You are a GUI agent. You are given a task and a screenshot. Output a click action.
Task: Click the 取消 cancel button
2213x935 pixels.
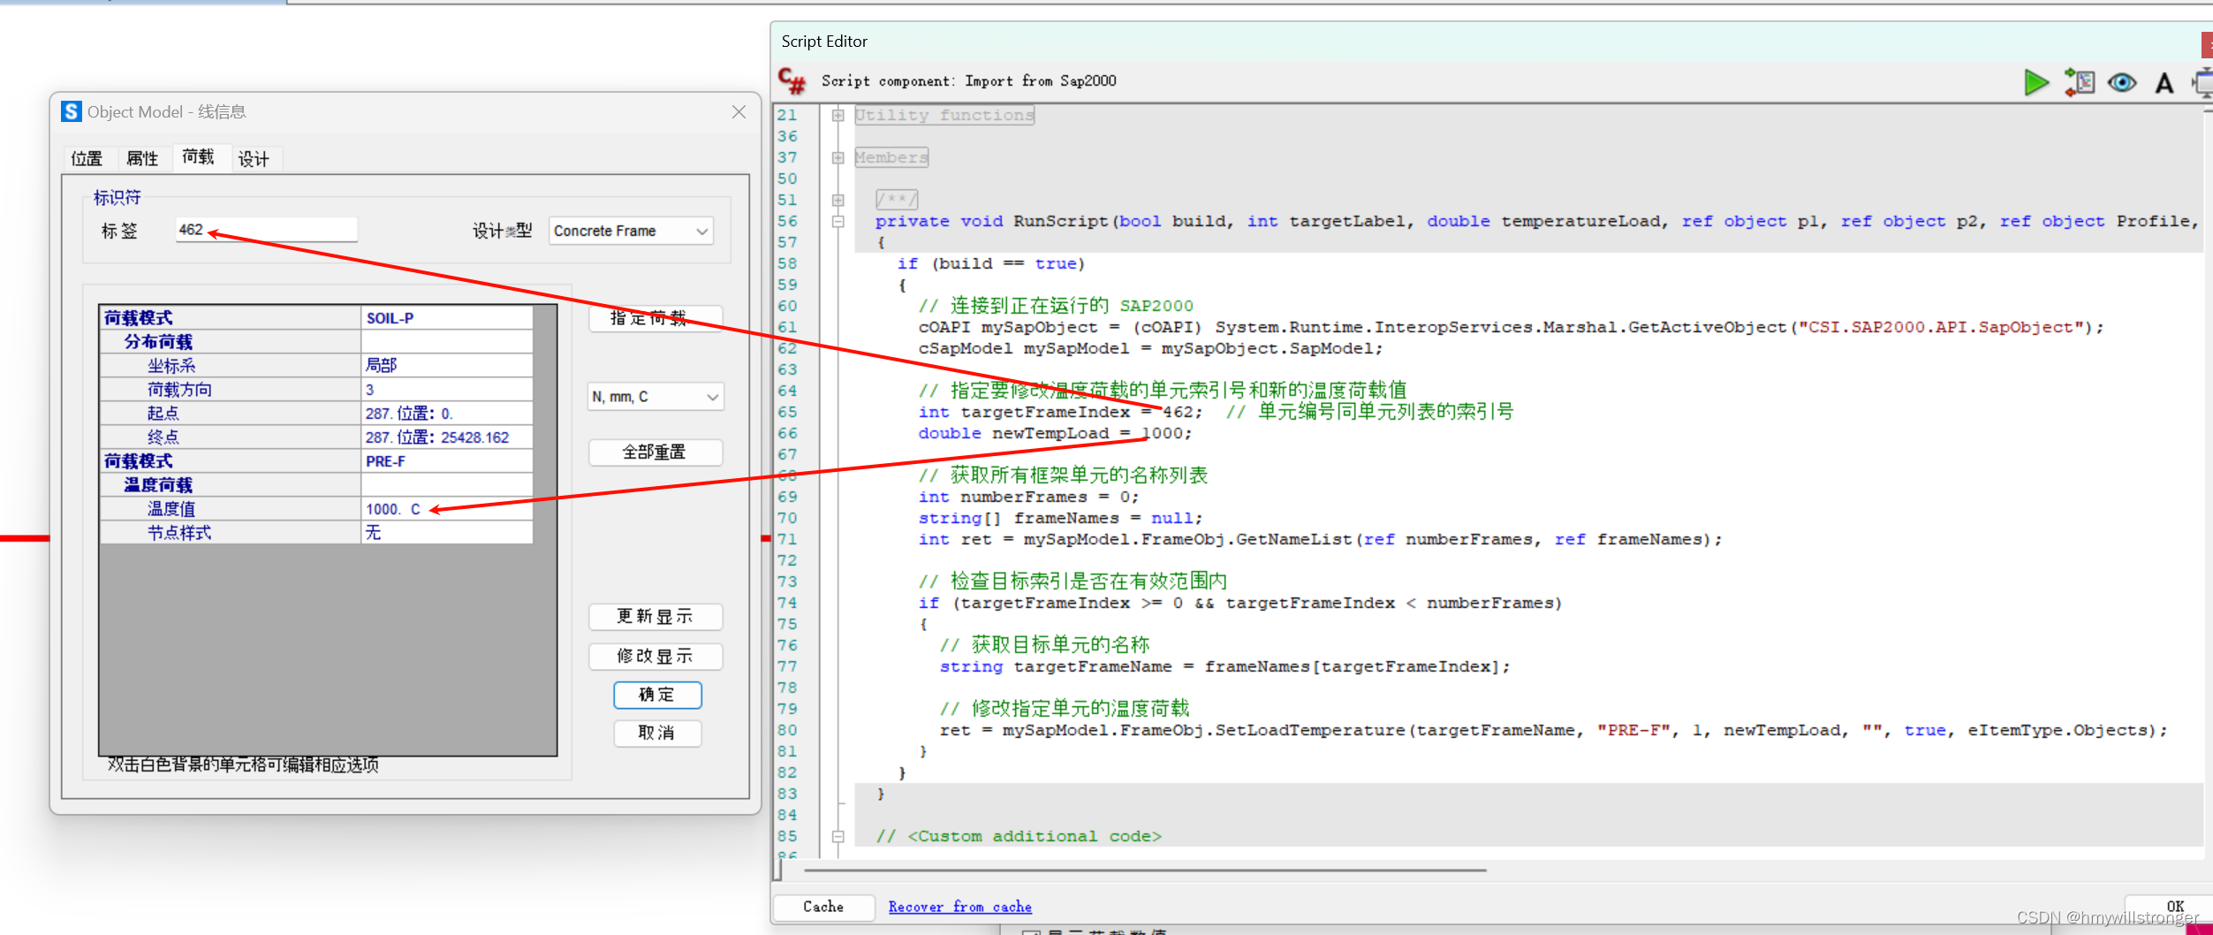pyautogui.click(x=657, y=734)
